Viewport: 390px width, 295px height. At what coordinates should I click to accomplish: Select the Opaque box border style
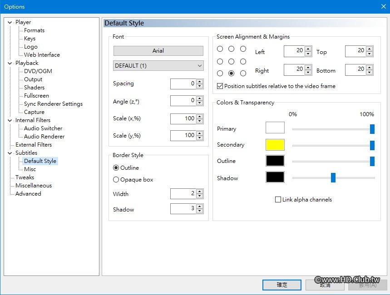[x=133, y=180]
